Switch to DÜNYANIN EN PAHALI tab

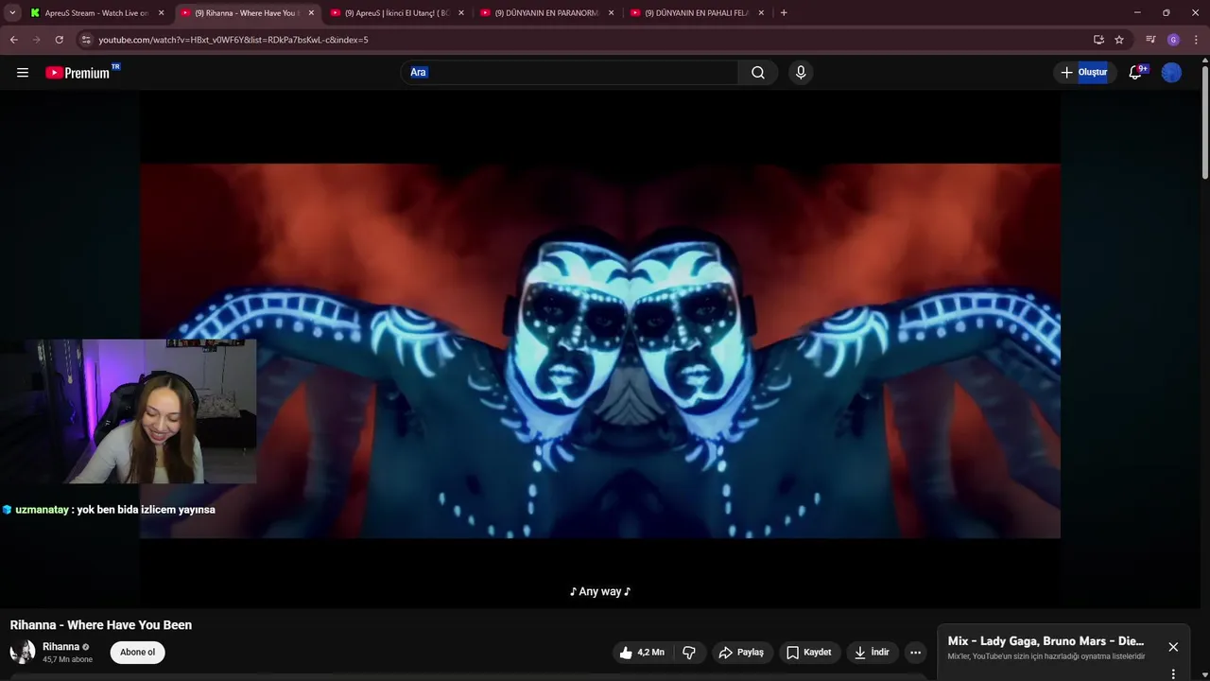point(698,13)
